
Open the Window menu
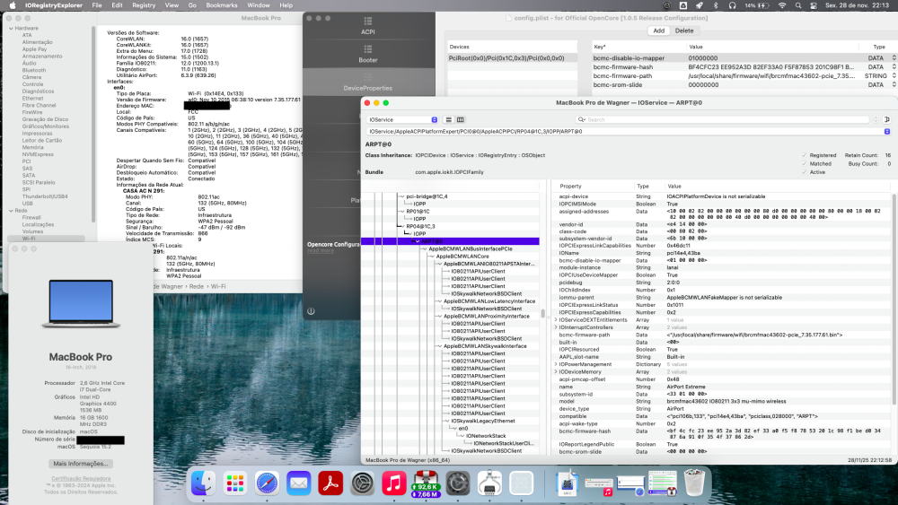coord(259,5)
